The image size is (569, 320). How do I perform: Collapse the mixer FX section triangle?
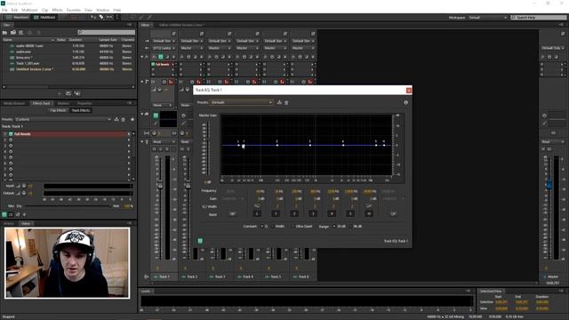click(x=142, y=57)
